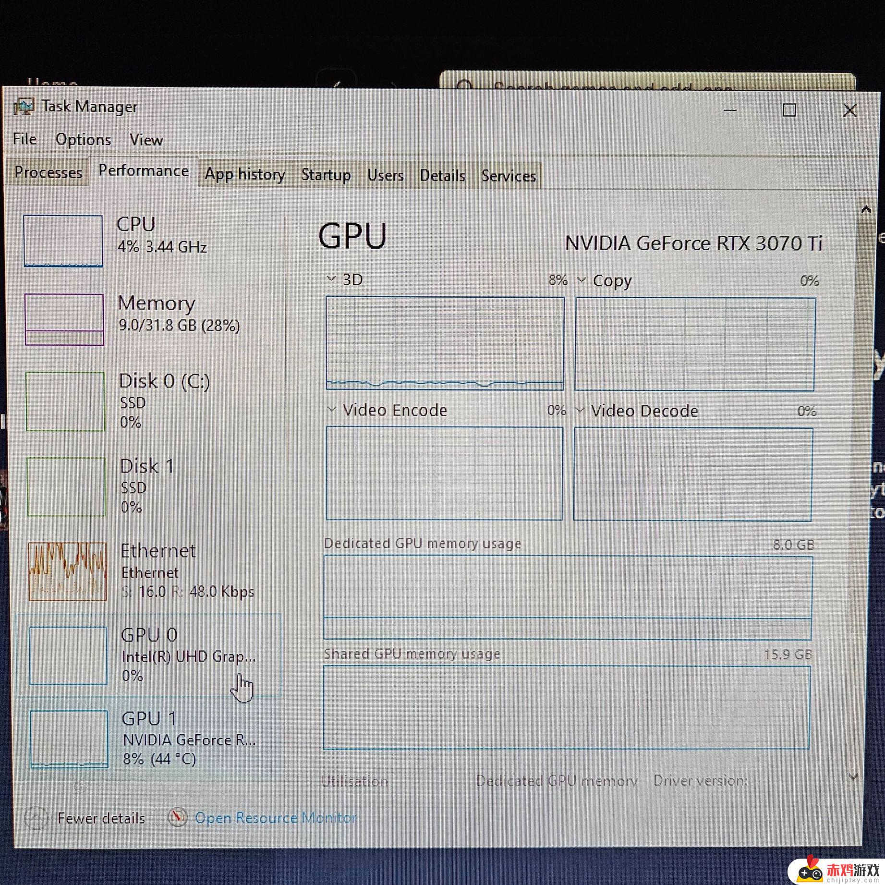Click the Video Encode graph

(x=444, y=473)
